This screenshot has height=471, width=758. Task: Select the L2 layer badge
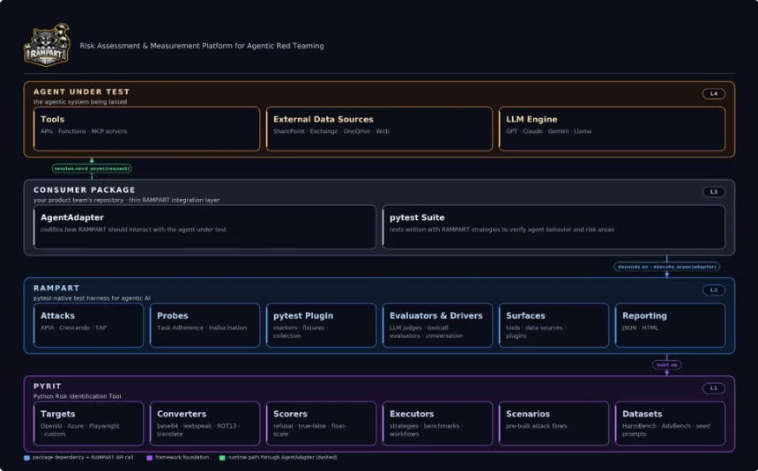pos(714,290)
